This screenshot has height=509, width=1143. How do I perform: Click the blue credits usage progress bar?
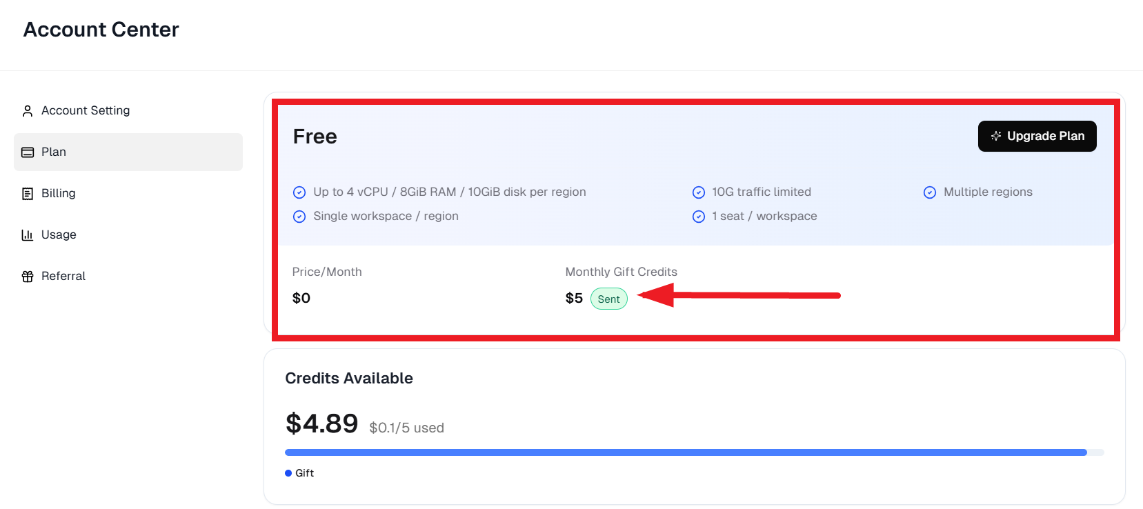pyautogui.click(x=686, y=452)
